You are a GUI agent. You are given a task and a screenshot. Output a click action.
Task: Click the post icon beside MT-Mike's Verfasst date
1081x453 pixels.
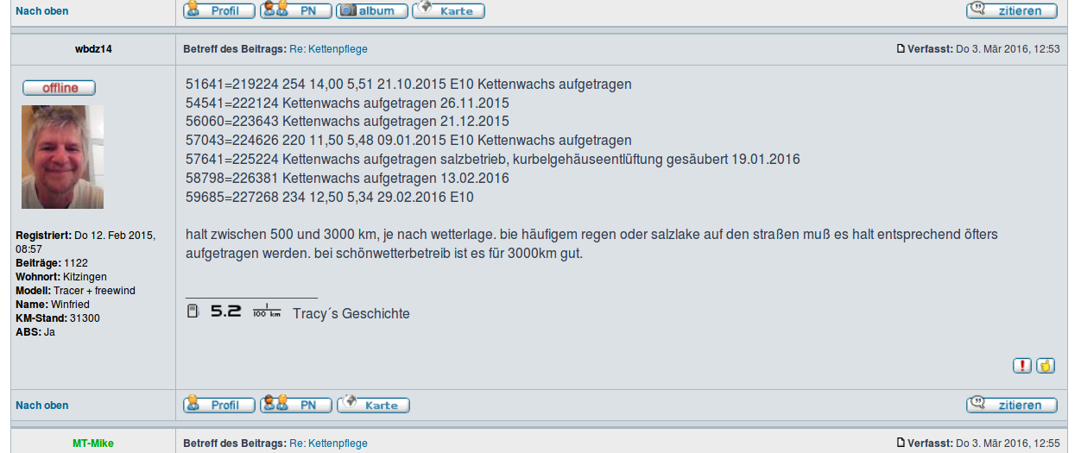click(901, 444)
